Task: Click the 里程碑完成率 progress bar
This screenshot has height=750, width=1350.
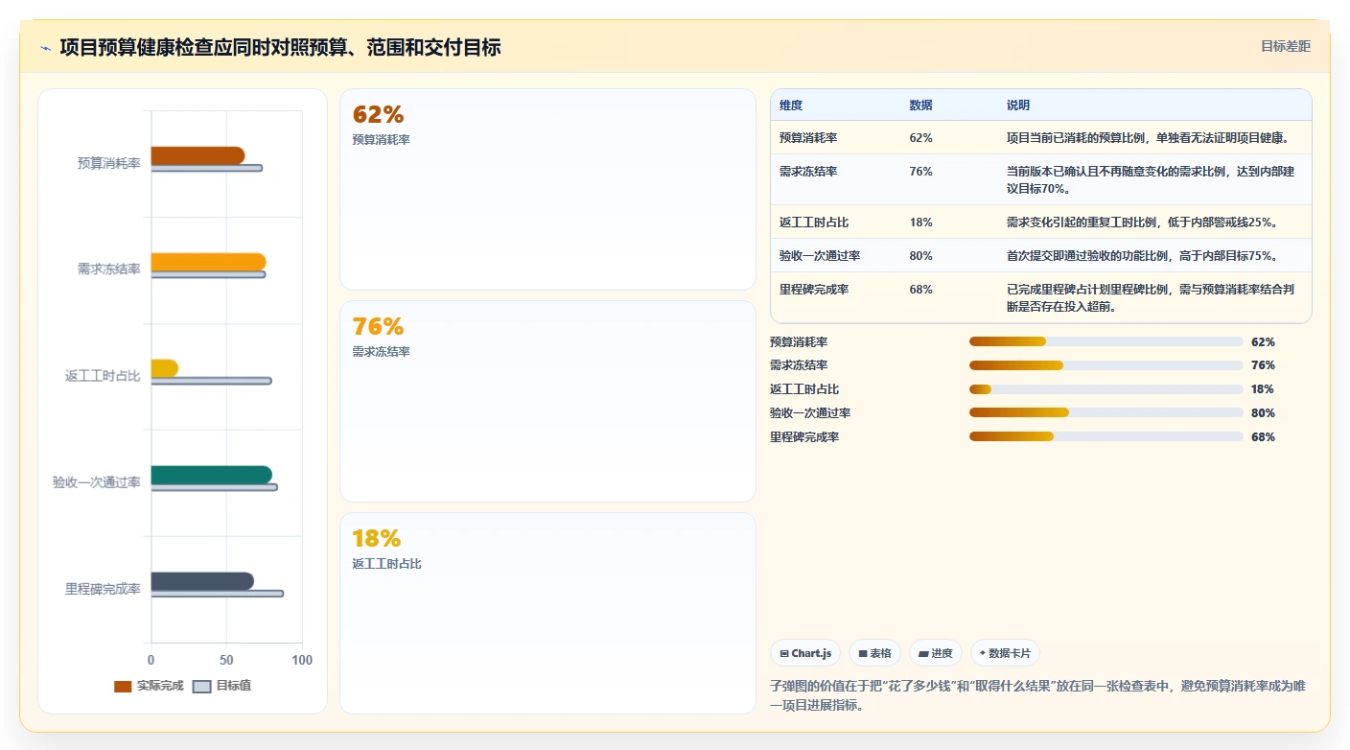Action: pos(1106,436)
